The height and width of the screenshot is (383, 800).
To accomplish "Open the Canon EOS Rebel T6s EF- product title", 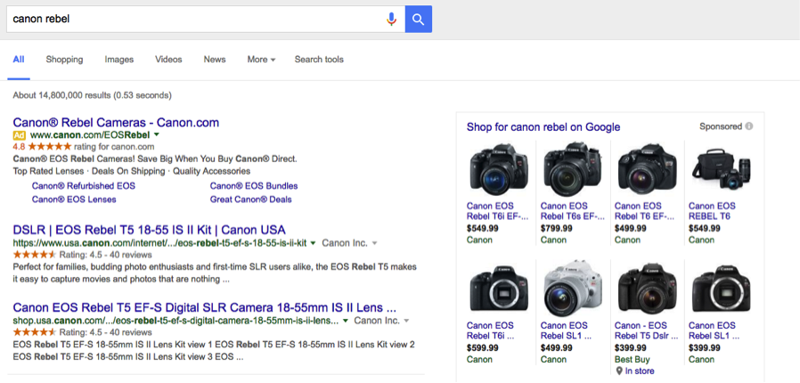I will click(571, 211).
